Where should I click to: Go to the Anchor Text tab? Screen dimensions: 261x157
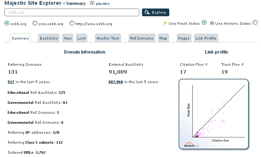coord(108,38)
